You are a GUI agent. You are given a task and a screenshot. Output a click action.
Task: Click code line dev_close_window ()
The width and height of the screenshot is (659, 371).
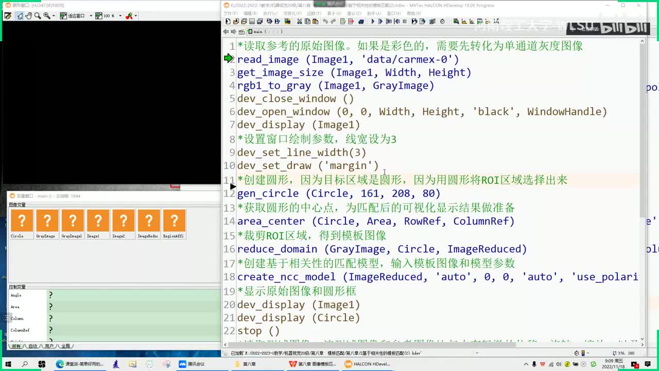click(296, 98)
